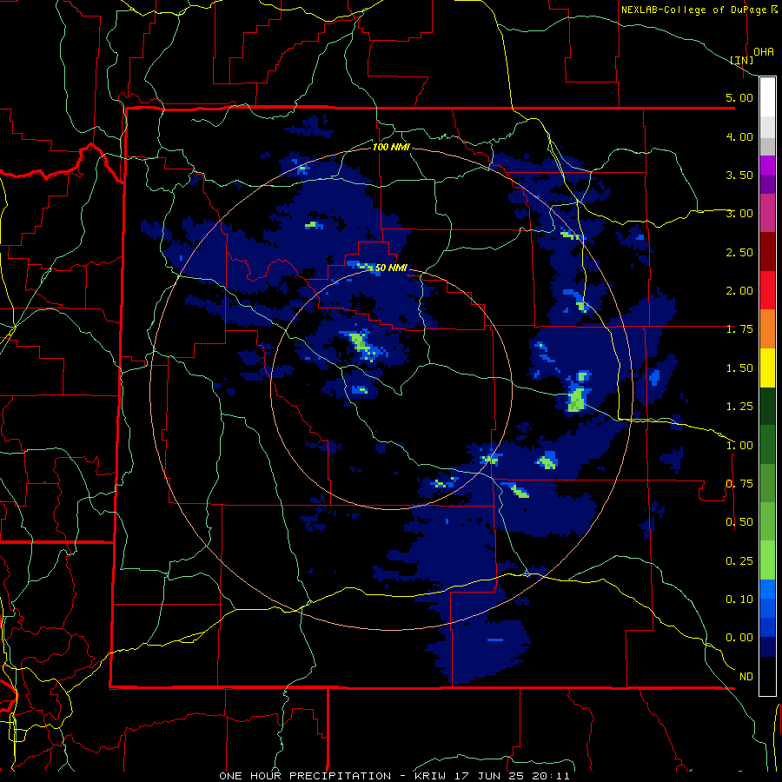
Task: Click the 0.75 legend value
Action: (x=739, y=484)
